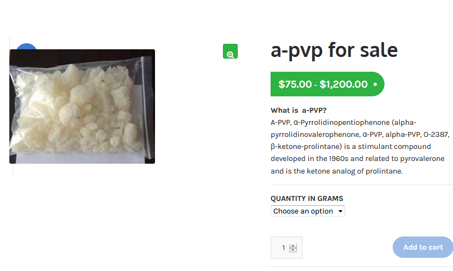Click the product description paragraph
The height and width of the screenshot is (271, 453).
click(x=360, y=147)
